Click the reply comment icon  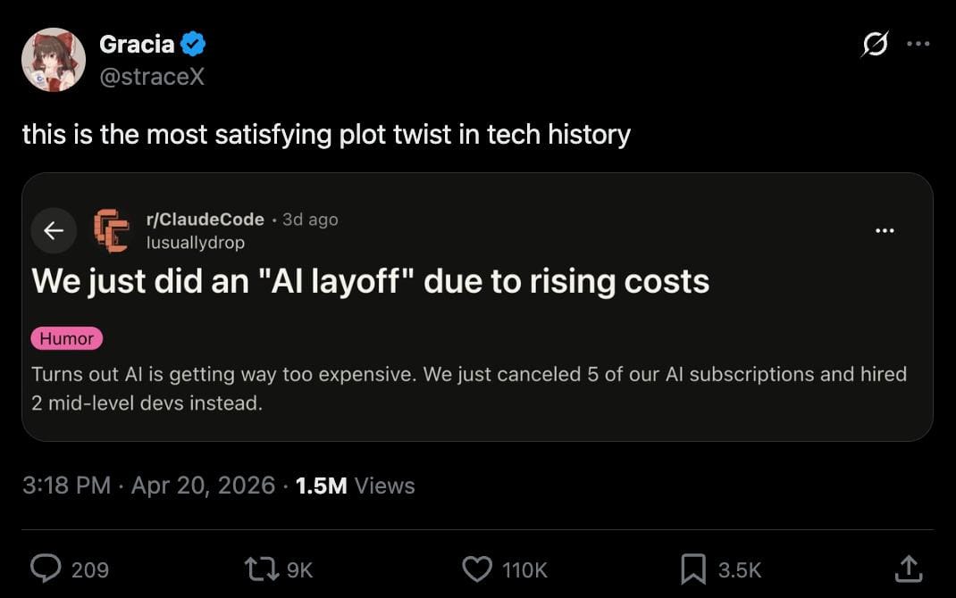46,569
